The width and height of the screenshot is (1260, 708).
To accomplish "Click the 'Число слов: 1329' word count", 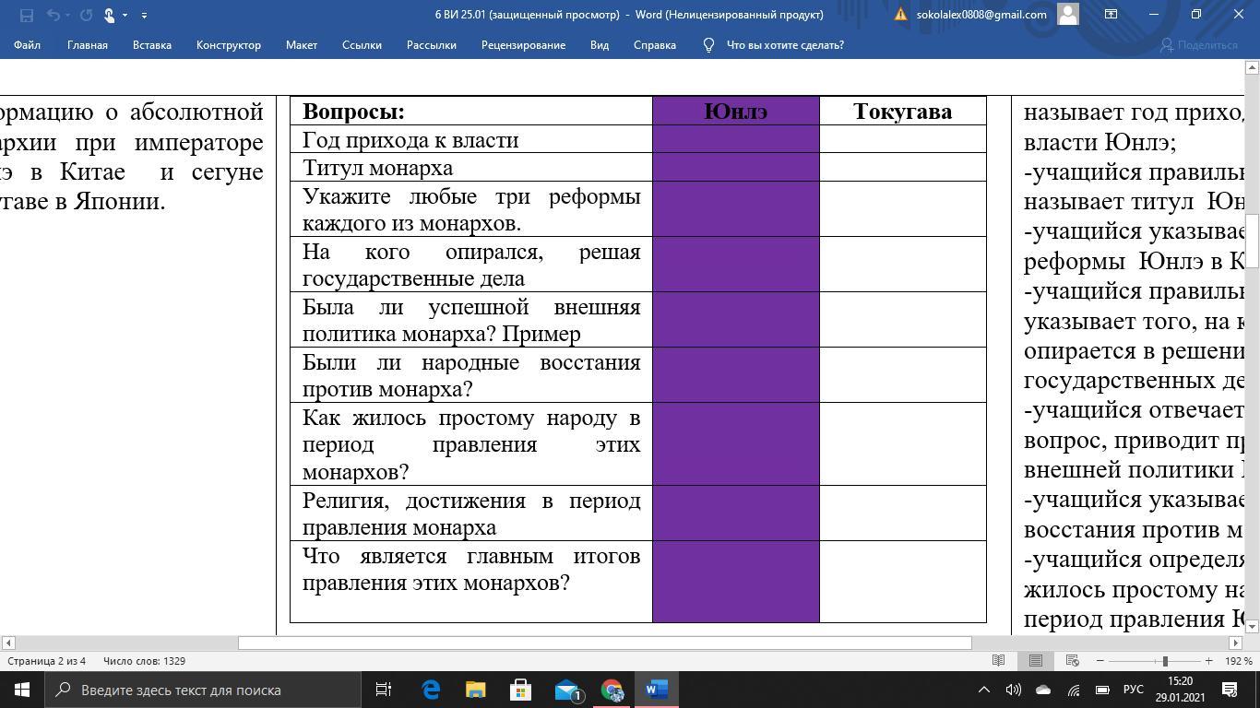I will coord(145,661).
